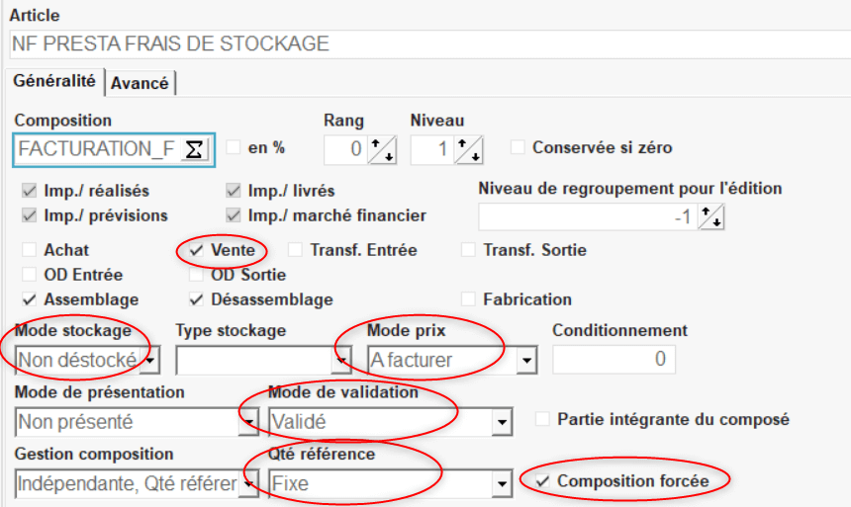851x507 pixels.
Task: Enable the Achat checkbox
Action: pos(30,250)
